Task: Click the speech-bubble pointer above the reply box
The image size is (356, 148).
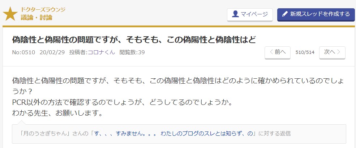Action: 22,122
